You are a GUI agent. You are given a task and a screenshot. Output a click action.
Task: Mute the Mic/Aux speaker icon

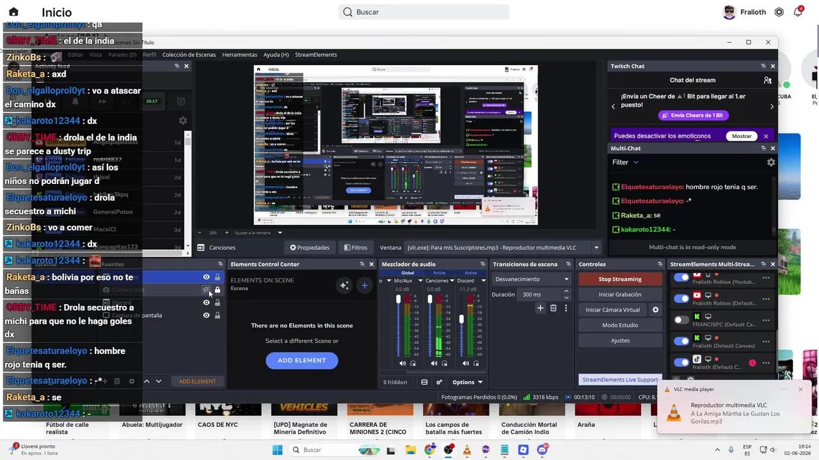(x=402, y=364)
